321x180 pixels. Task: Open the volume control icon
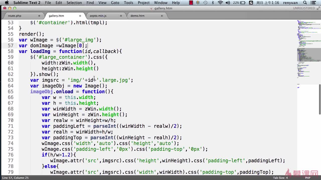click(228, 3)
